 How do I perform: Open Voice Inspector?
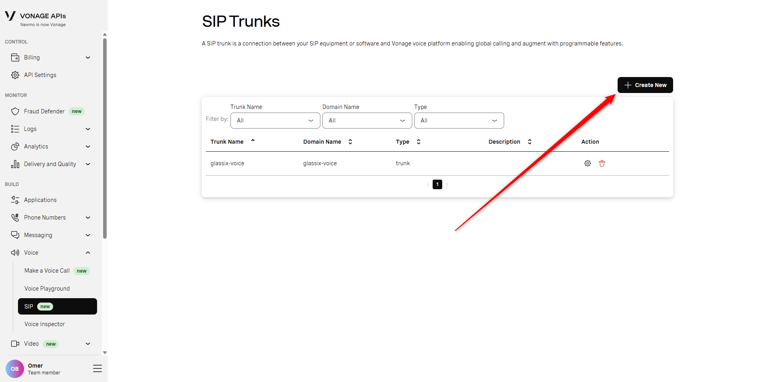tap(44, 324)
